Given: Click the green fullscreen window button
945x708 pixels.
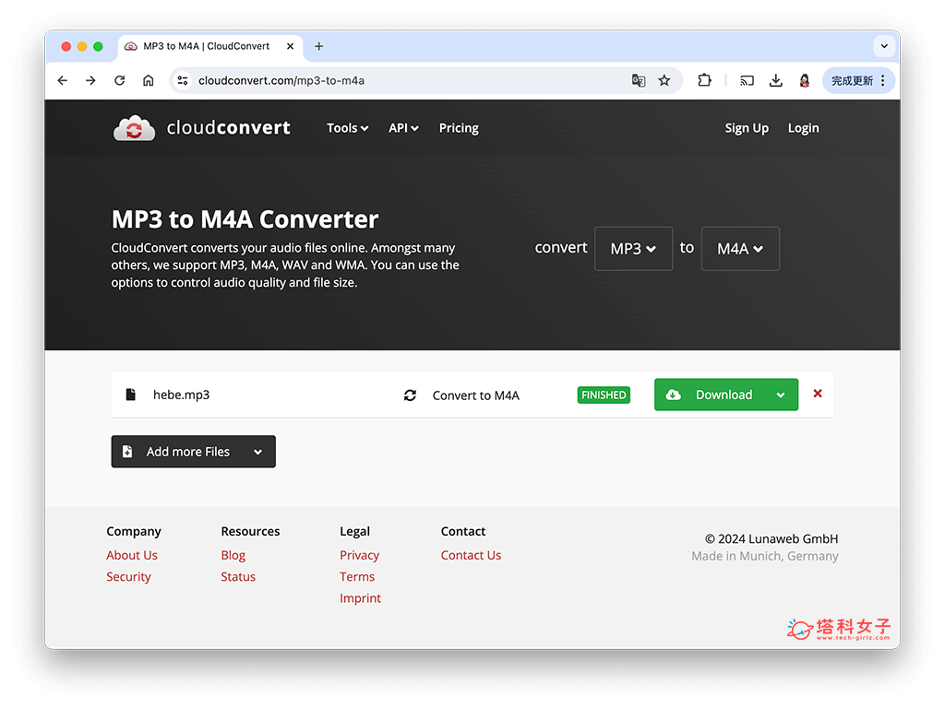Looking at the screenshot, I should coord(98,46).
